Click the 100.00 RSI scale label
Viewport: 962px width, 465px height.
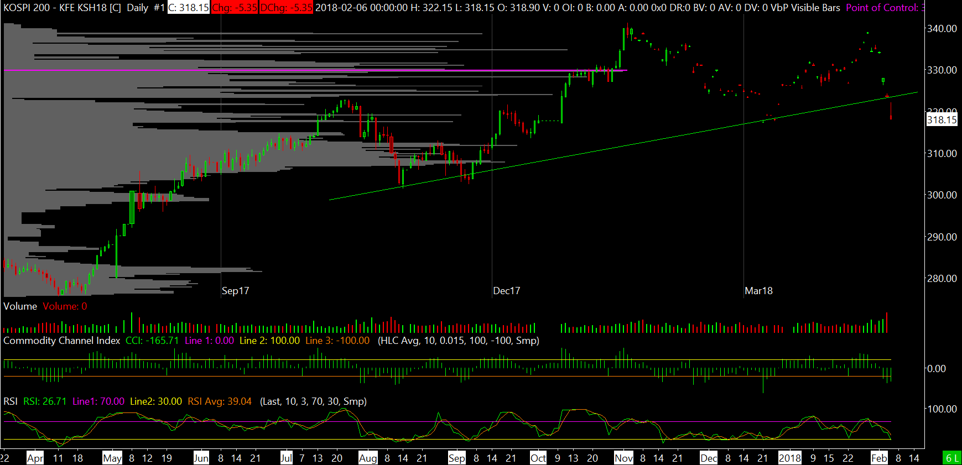pos(942,409)
